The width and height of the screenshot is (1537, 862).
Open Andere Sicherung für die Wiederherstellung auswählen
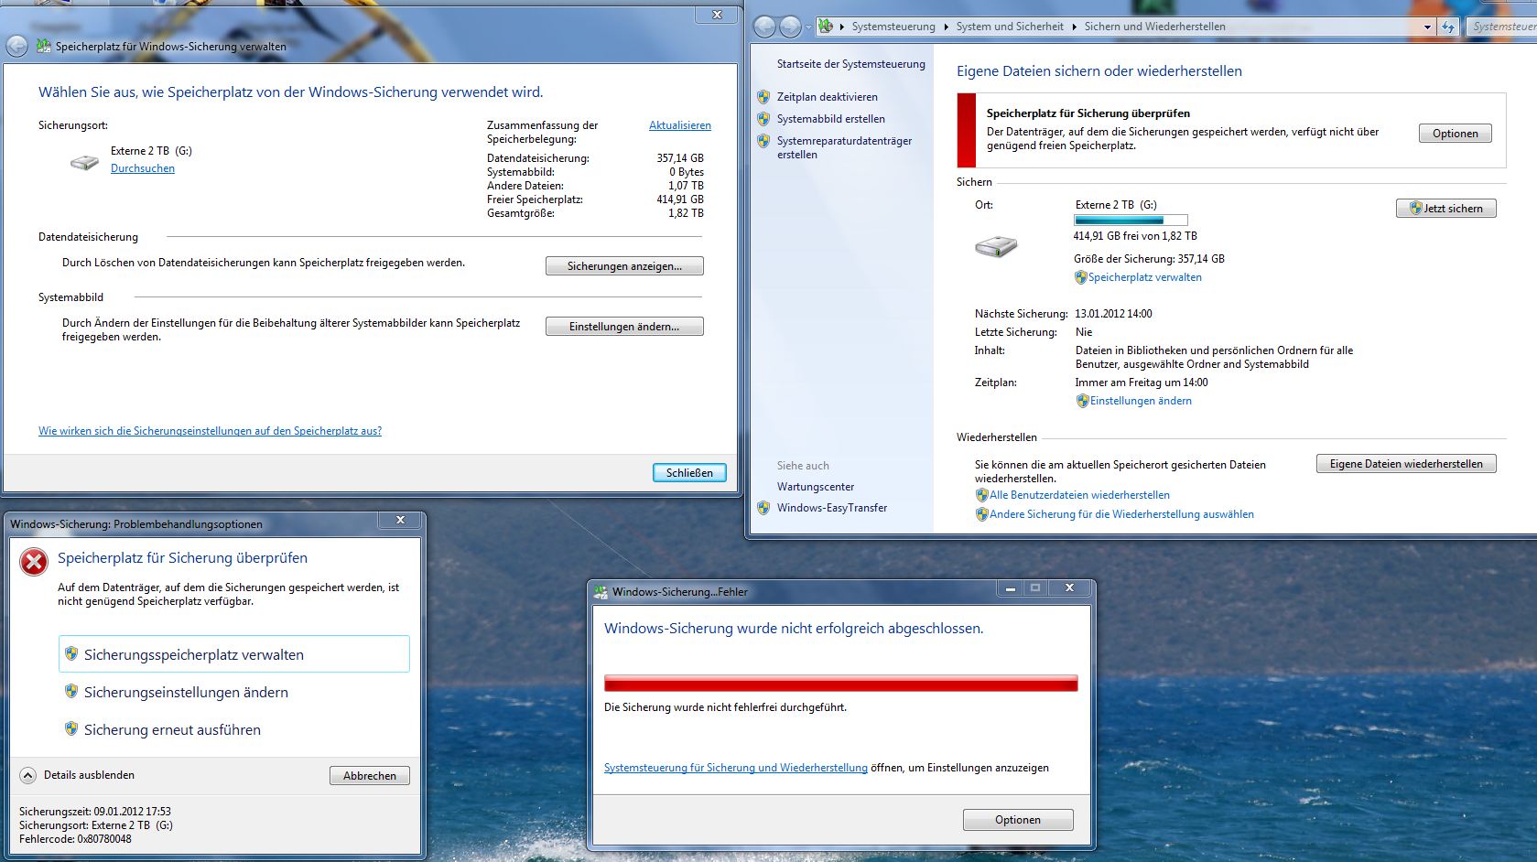[x=1121, y=514]
